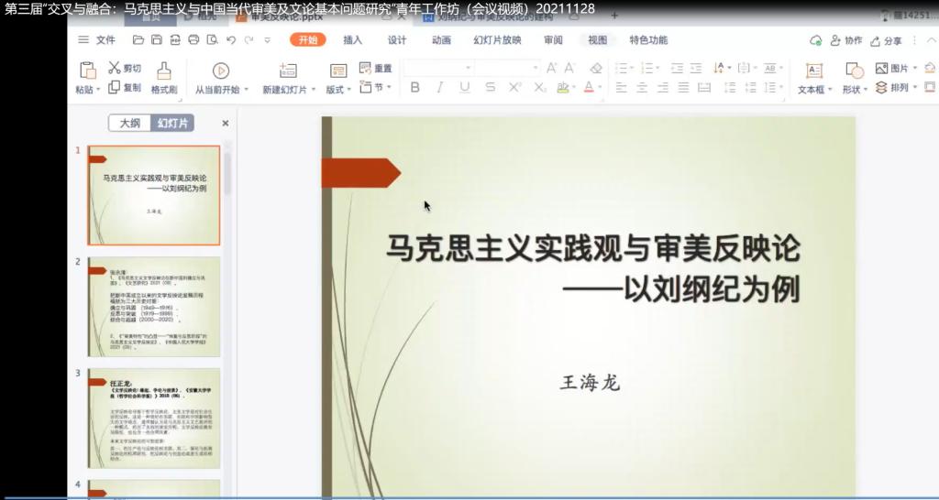Image resolution: width=939 pixels, height=500 pixels.
Task: Click the Save icon in quick access bar
Action: (x=156, y=40)
